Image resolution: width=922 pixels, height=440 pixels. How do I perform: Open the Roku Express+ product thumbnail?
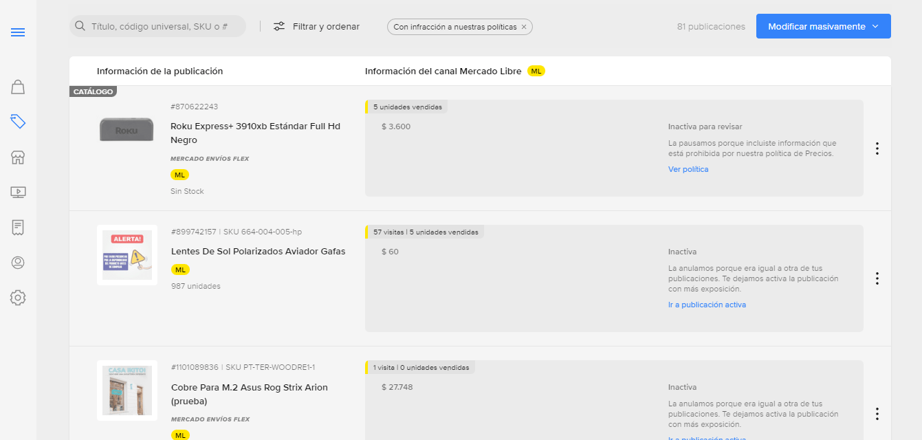pyautogui.click(x=127, y=129)
